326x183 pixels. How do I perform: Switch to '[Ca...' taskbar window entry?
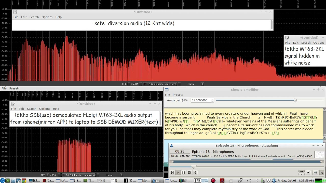point(48,181)
